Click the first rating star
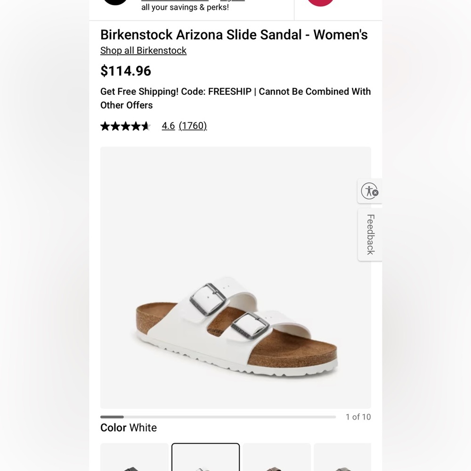Screen dimensions: 471x471 104,126
